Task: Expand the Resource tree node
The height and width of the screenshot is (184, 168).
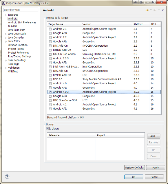Action: pos(6,15)
